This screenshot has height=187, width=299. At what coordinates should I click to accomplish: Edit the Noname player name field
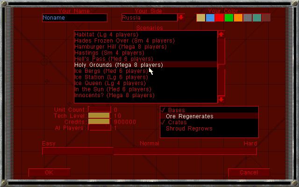tap(75, 18)
